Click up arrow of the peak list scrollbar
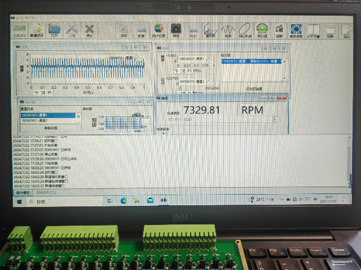 click(x=285, y=61)
